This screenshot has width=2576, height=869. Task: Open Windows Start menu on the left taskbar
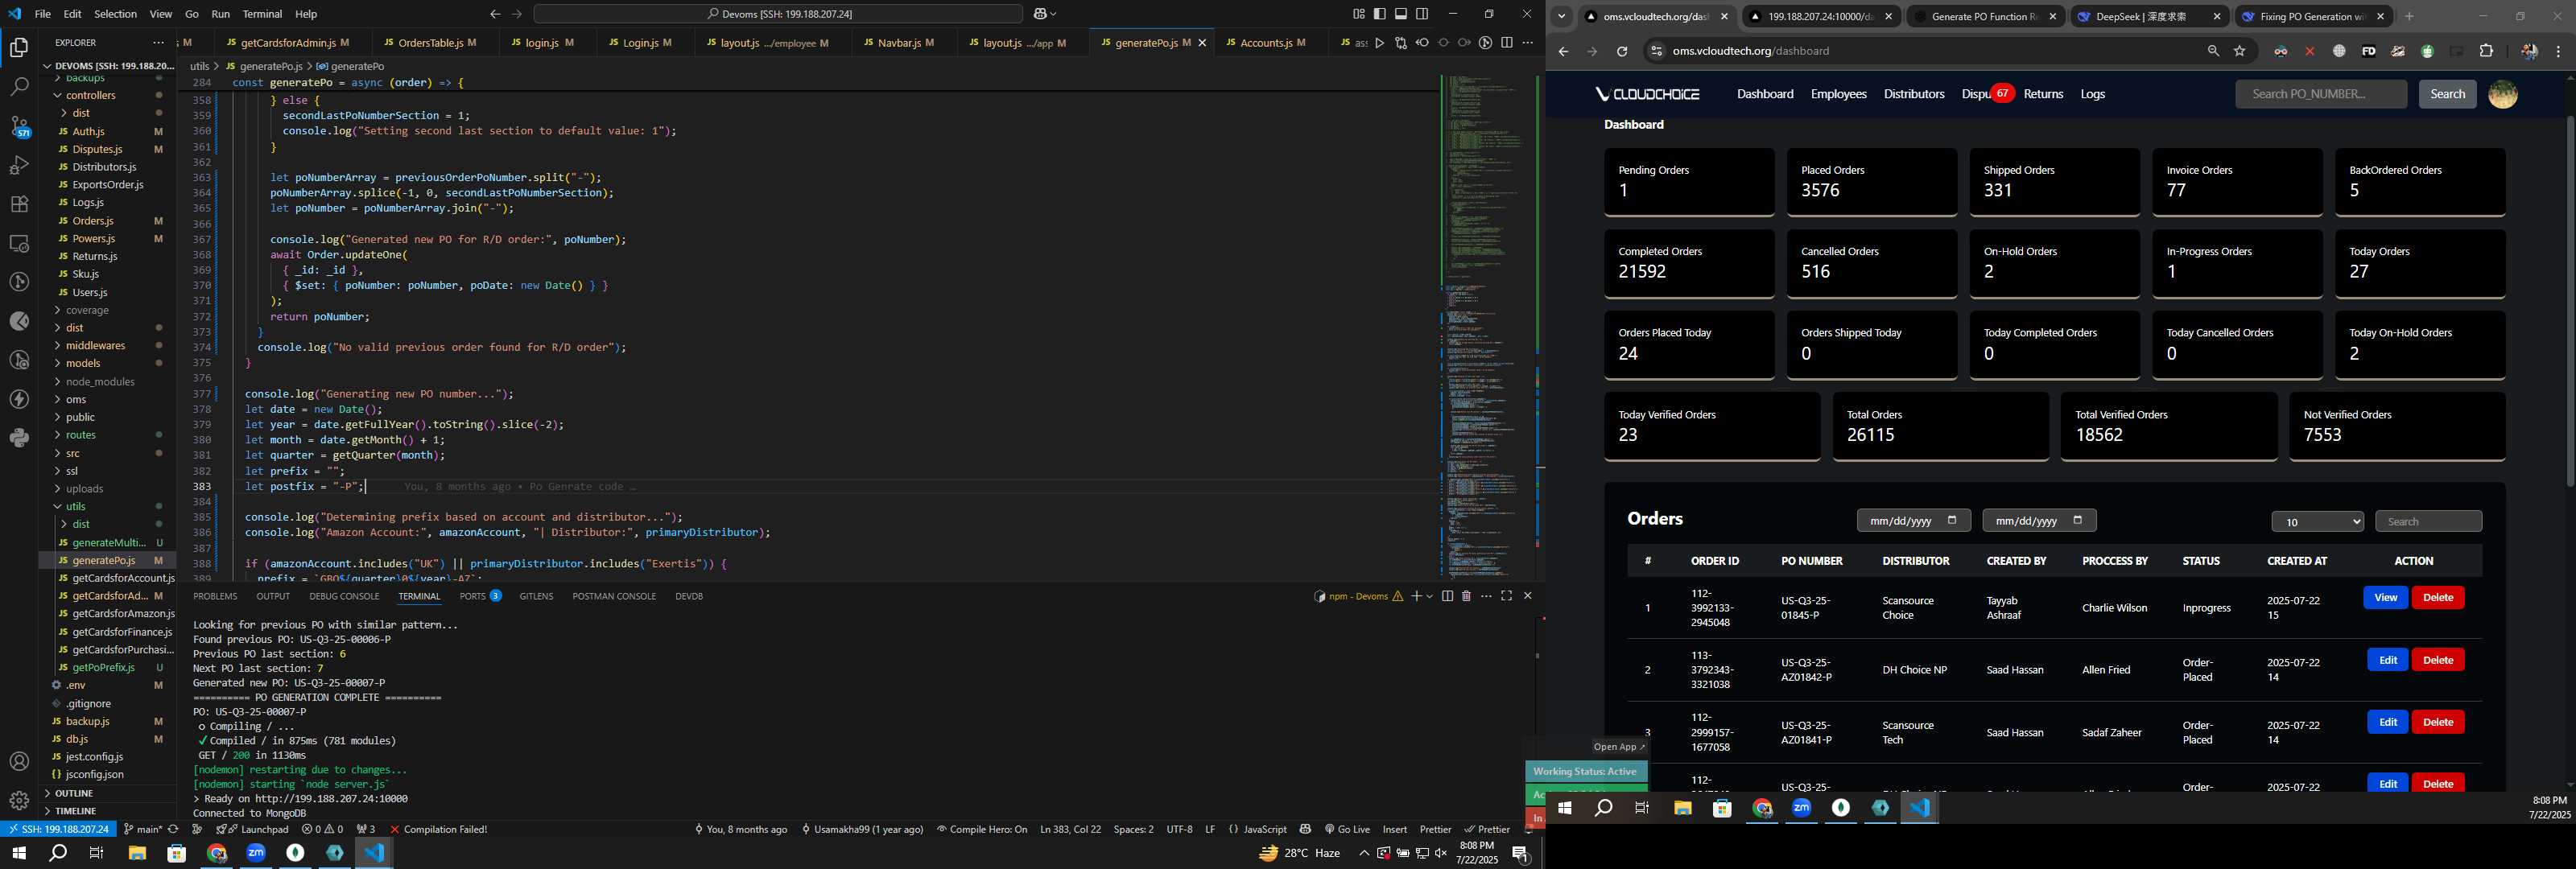click(x=18, y=853)
